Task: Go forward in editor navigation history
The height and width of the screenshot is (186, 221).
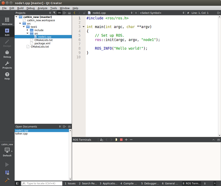Action: pyautogui.click(x=79, y=13)
